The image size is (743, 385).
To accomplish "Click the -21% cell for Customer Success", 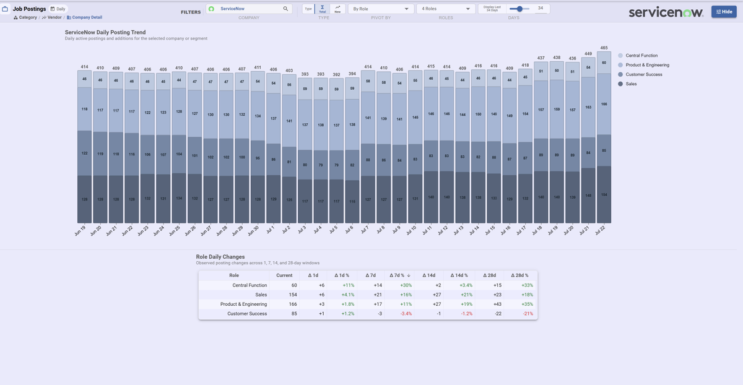I will (528, 314).
